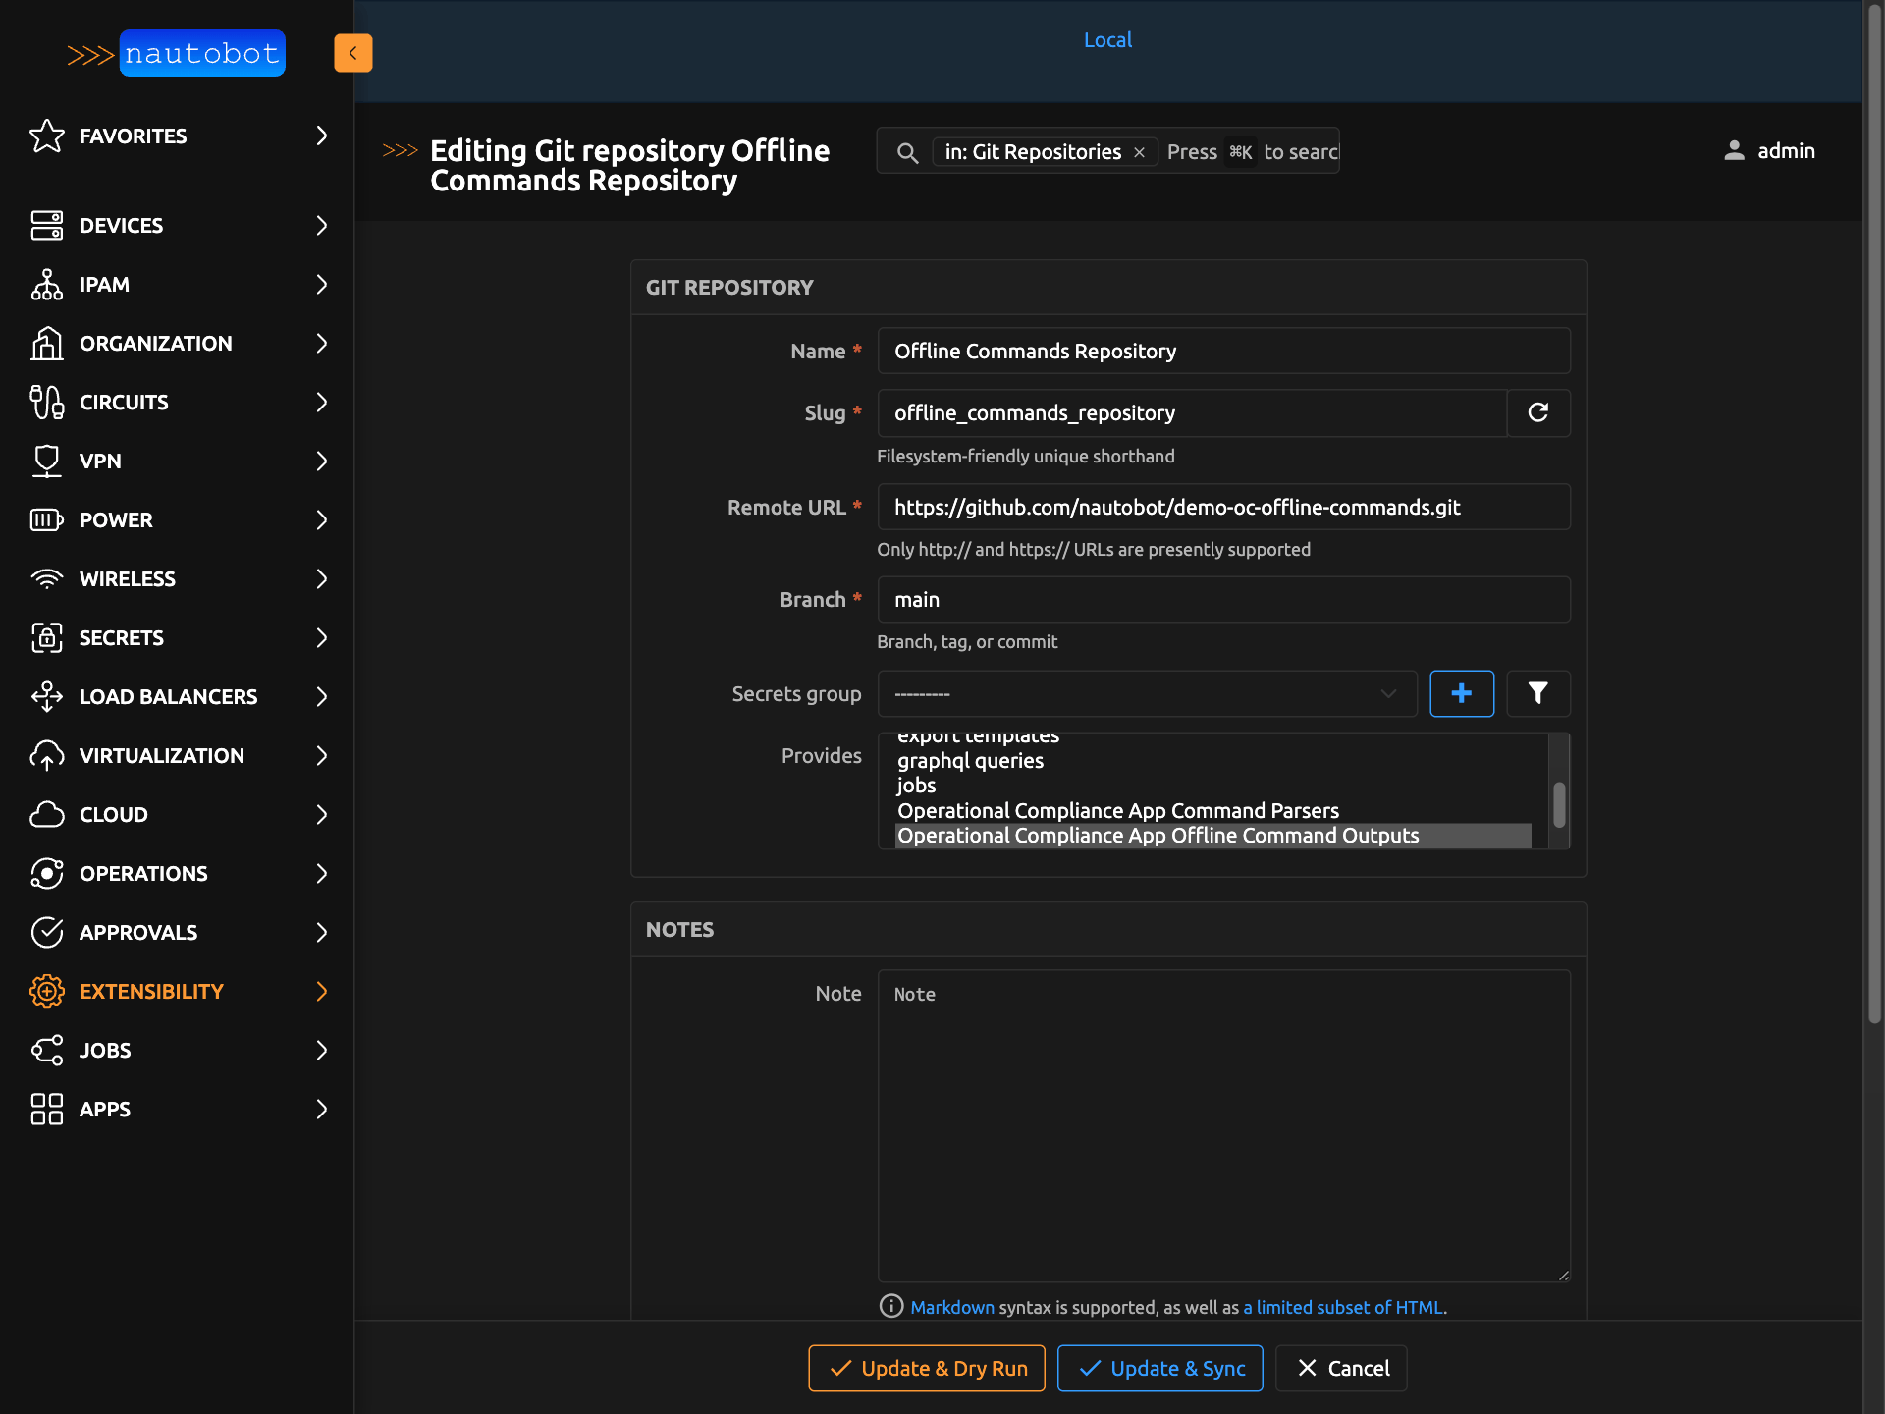1885x1414 pixels.
Task: Cancel editing the repository
Action: (x=1341, y=1368)
